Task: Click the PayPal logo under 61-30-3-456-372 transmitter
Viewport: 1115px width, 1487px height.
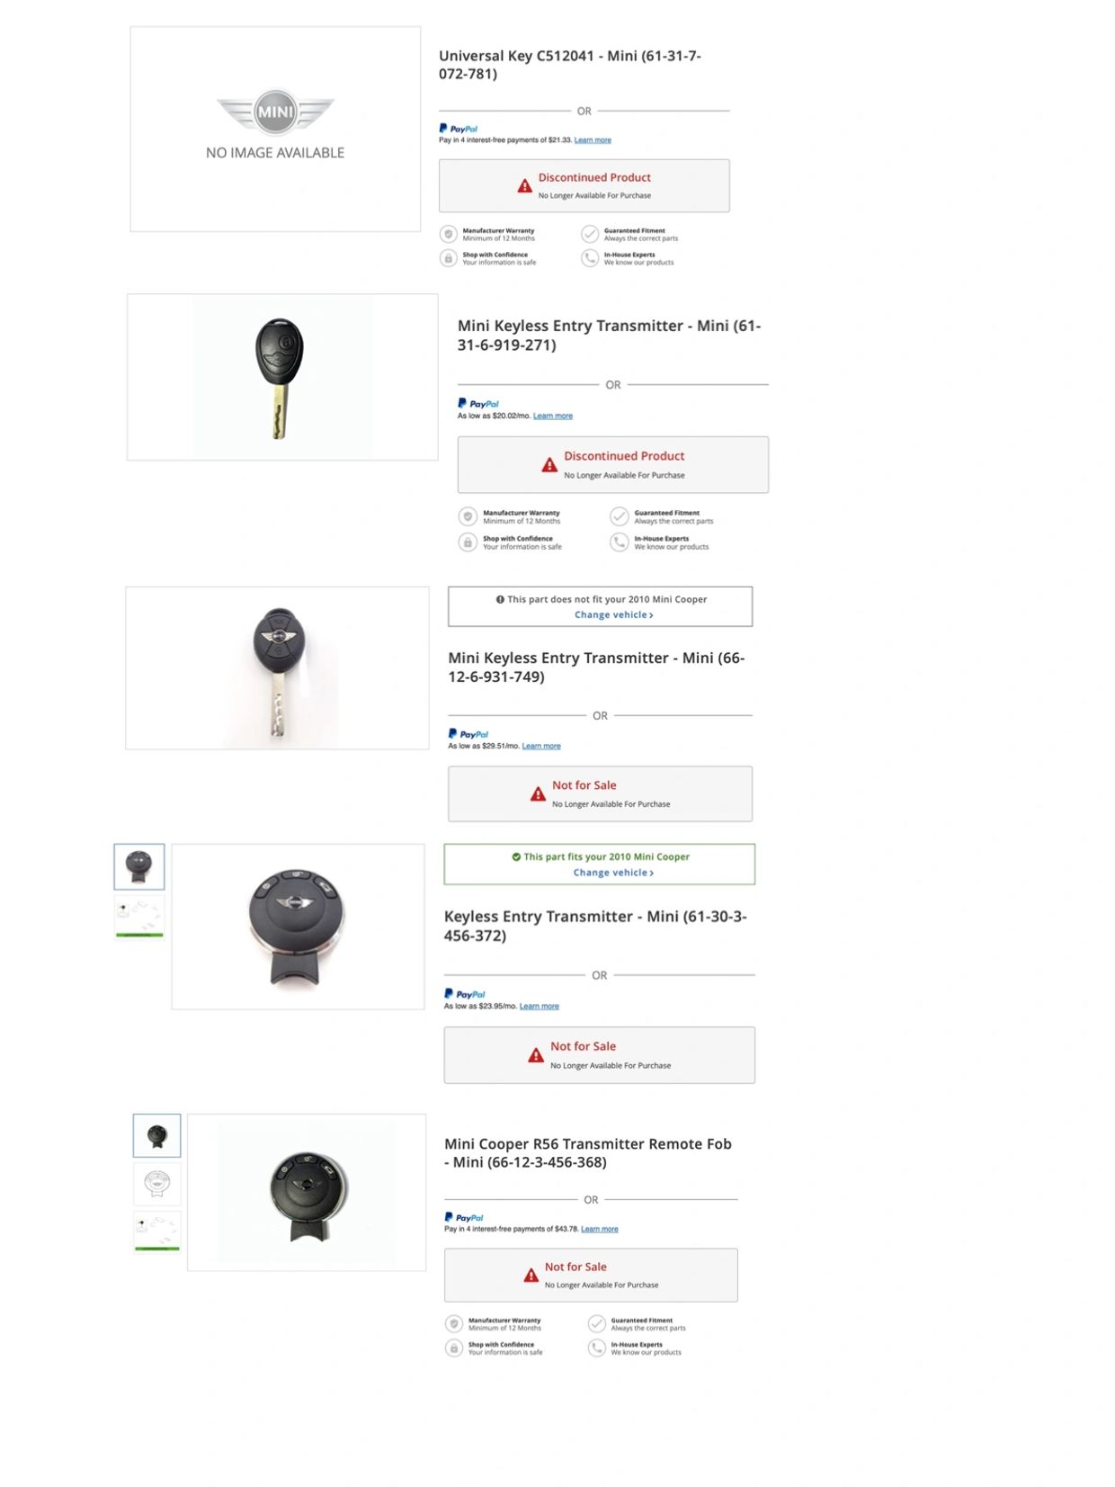Action: (465, 993)
